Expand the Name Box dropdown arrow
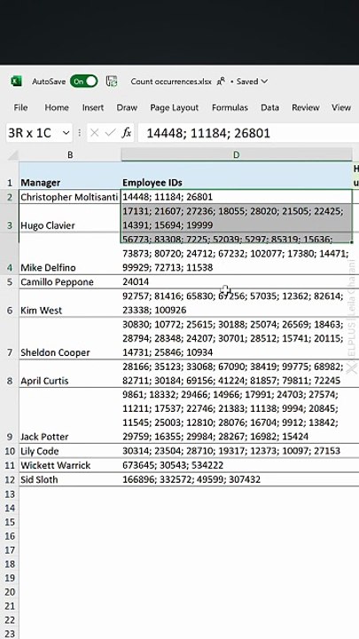Image resolution: width=359 pixels, height=639 pixels. click(66, 133)
